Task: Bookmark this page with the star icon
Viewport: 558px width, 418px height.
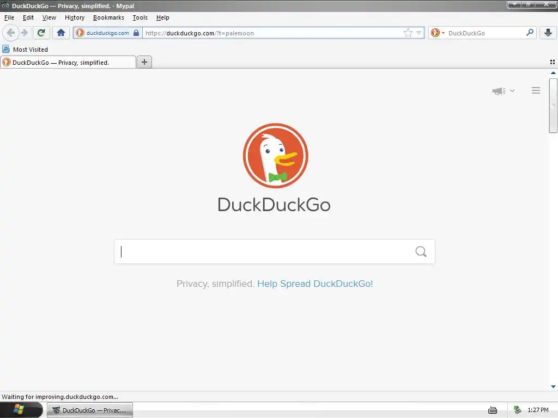Action: click(408, 33)
